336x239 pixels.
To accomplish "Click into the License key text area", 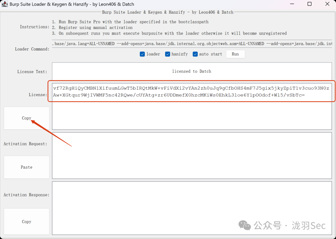I will pos(192,109).
